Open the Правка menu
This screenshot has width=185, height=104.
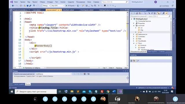tap(23, 2)
